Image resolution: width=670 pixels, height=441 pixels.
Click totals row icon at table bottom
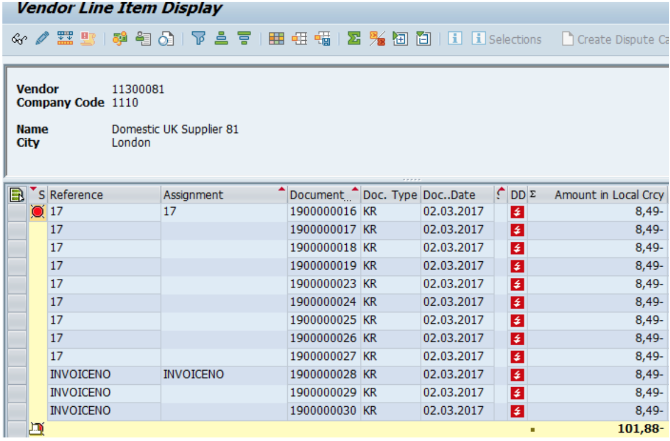coord(37,429)
